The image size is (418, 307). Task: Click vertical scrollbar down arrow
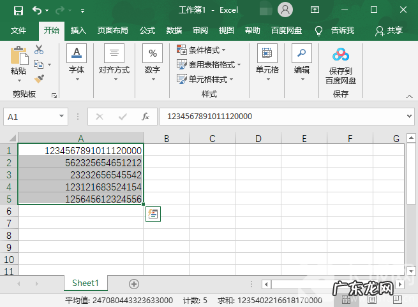(411, 271)
